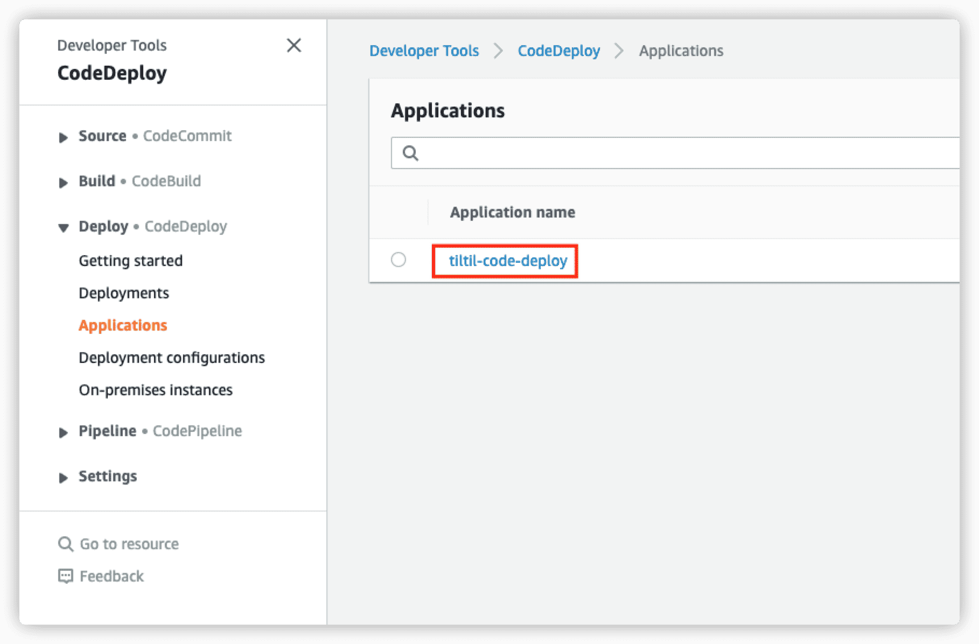Click the Build label in the sidebar
This screenshot has width=979, height=644.
(97, 181)
